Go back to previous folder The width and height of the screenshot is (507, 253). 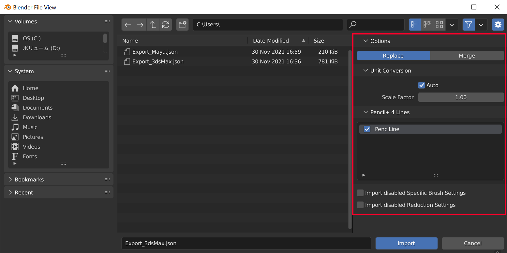coord(128,25)
